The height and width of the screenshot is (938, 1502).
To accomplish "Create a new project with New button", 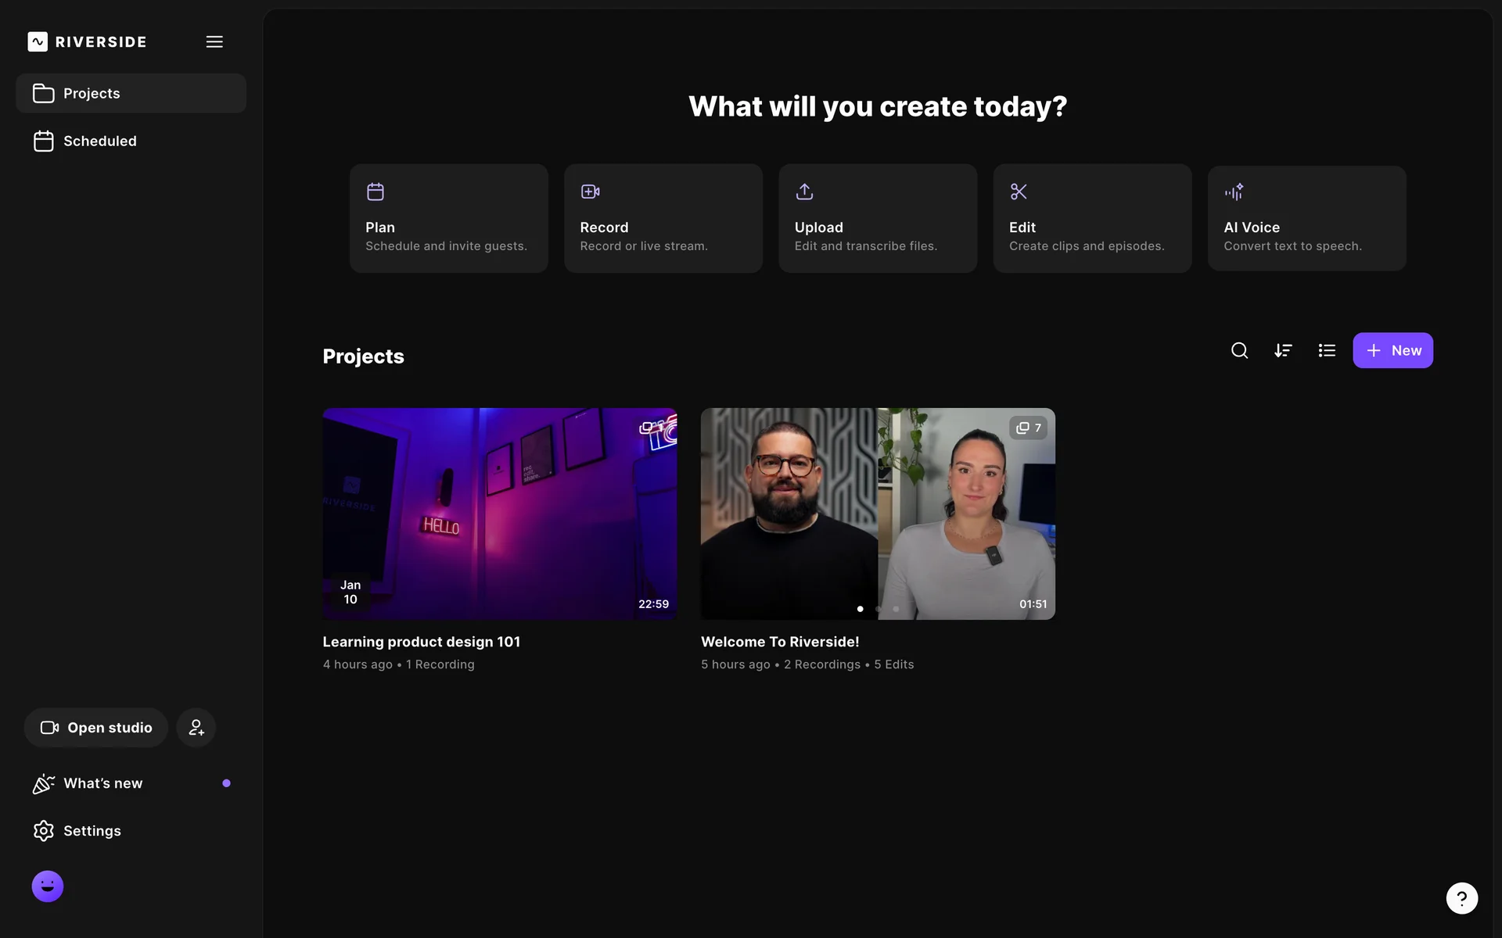I will click(x=1392, y=350).
